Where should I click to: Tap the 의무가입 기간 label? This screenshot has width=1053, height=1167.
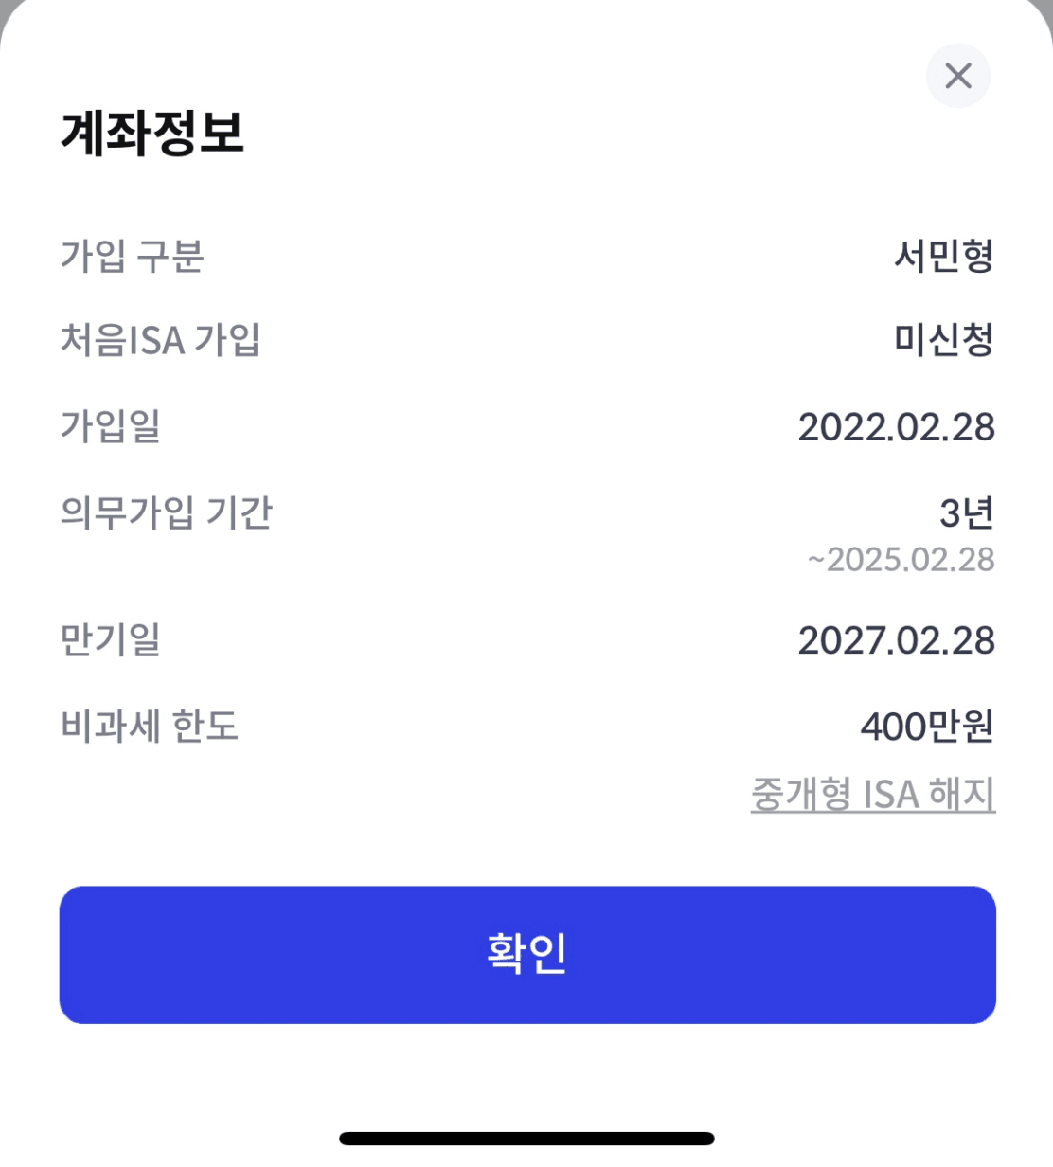coord(167,512)
